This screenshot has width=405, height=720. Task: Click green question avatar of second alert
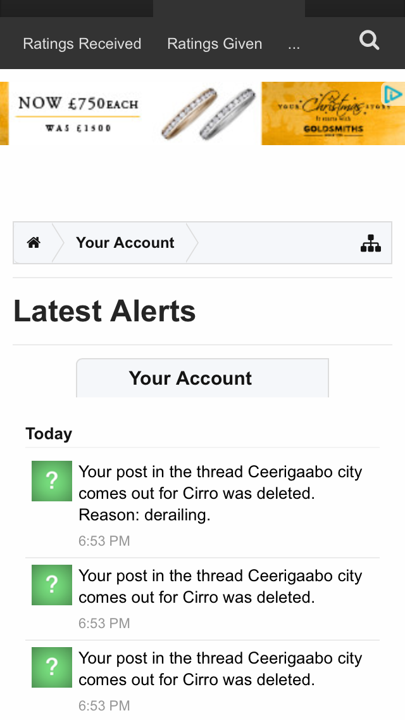pos(52,585)
